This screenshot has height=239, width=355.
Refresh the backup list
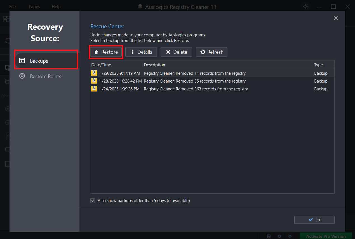point(211,52)
